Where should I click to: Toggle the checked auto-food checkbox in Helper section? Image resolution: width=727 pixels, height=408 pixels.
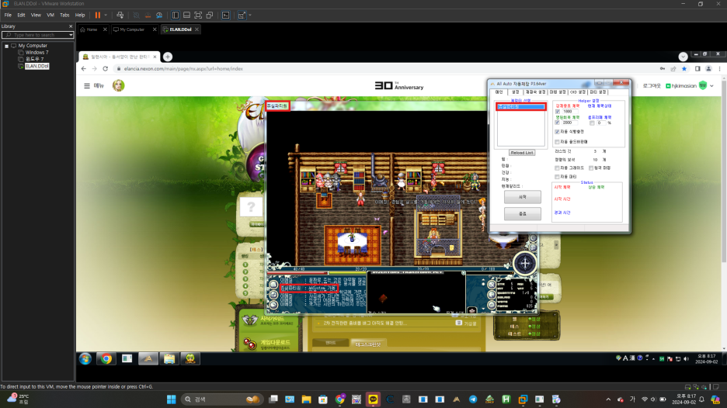point(558,132)
